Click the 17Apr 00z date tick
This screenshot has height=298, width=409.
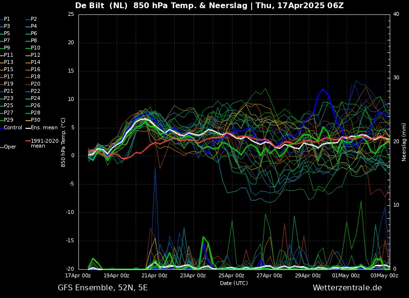click(79, 275)
